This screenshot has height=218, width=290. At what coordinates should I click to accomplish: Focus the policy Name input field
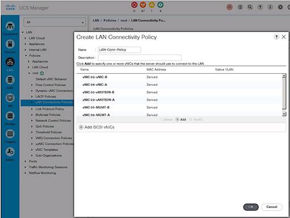point(119,50)
